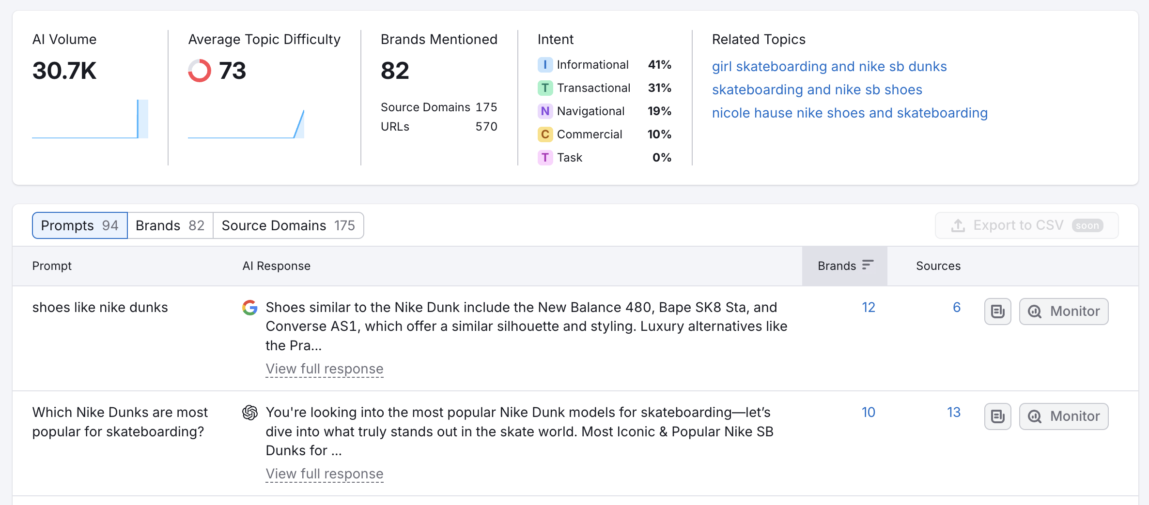Screen dimensions: 1149x505
Task: Click Monitor for the skateboarding prompt
Action: (1064, 416)
